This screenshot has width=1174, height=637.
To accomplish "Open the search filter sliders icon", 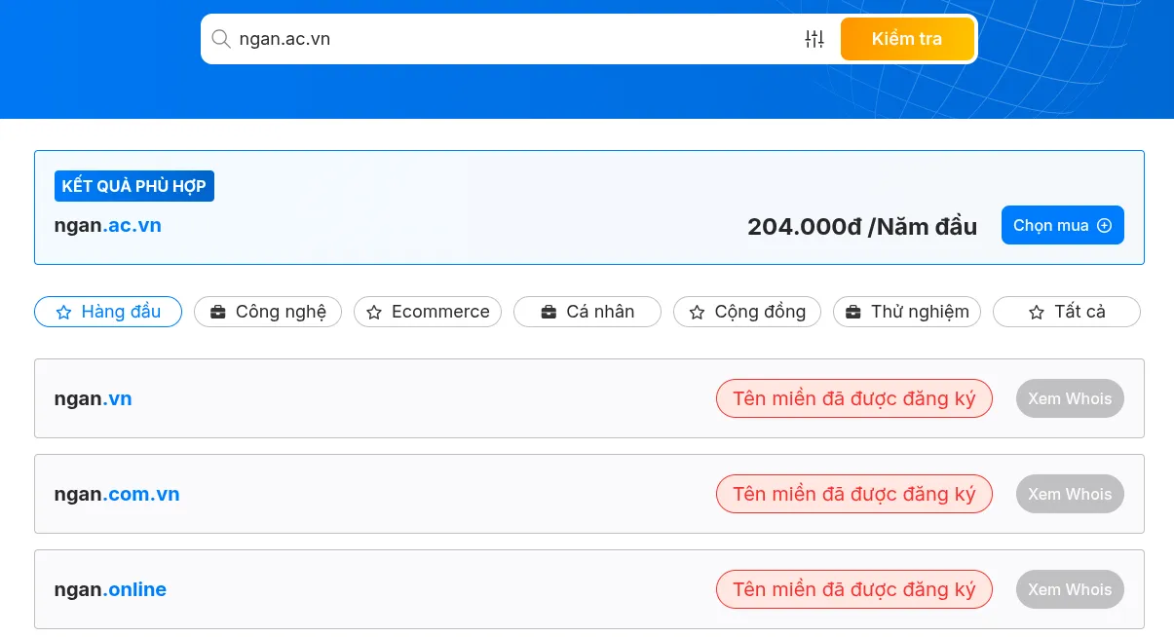I will pos(814,39).
